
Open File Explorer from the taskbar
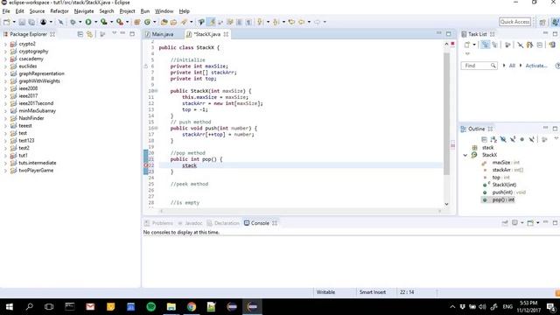tap(171, 306)
